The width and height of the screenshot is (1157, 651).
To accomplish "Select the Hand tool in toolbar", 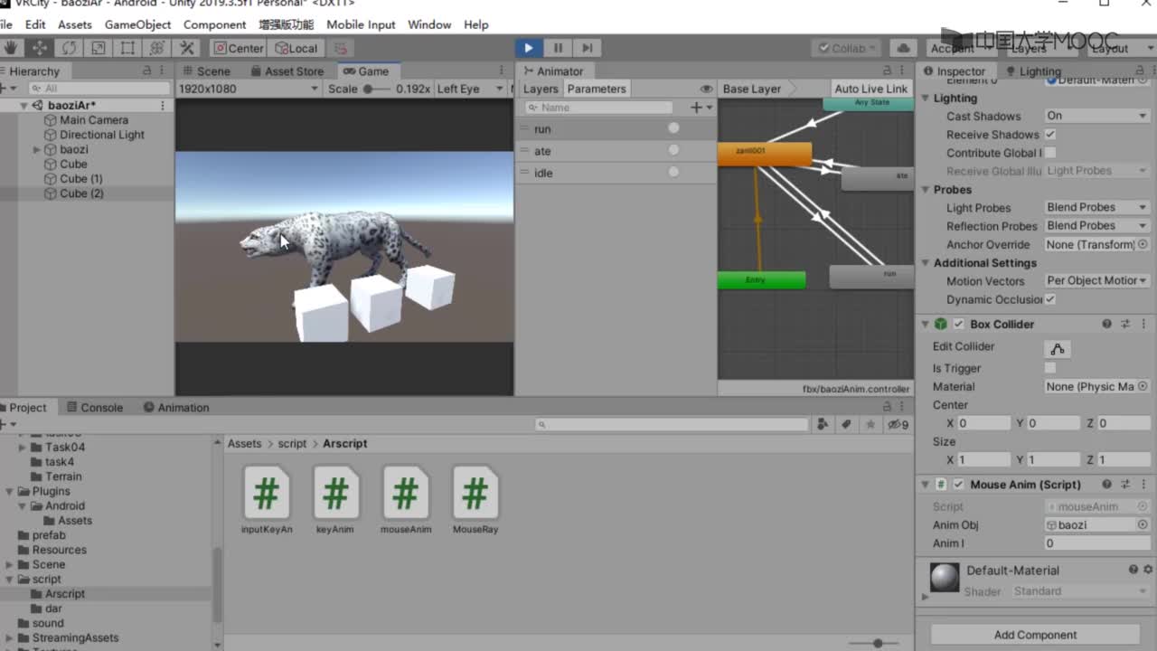I will coord(10,48).
